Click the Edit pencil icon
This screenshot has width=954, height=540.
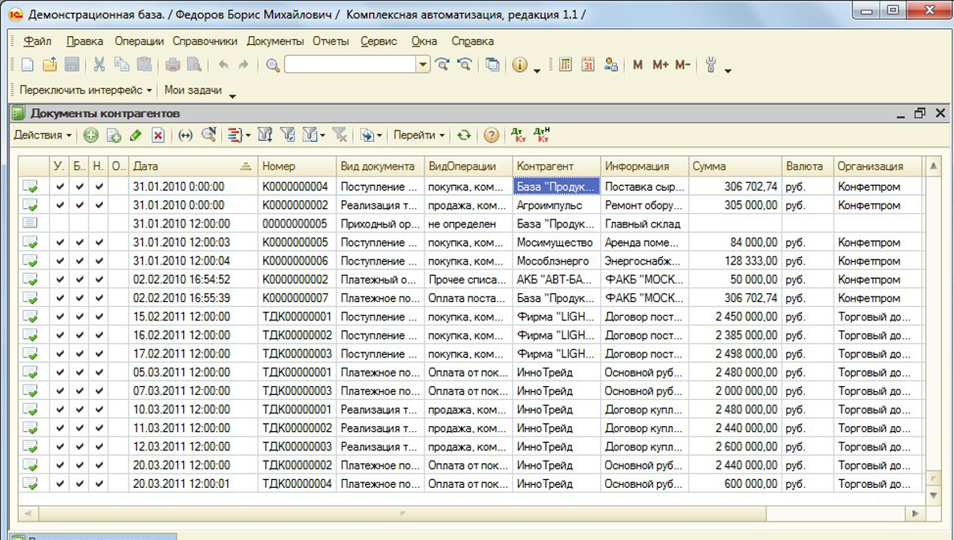[136, 135]
